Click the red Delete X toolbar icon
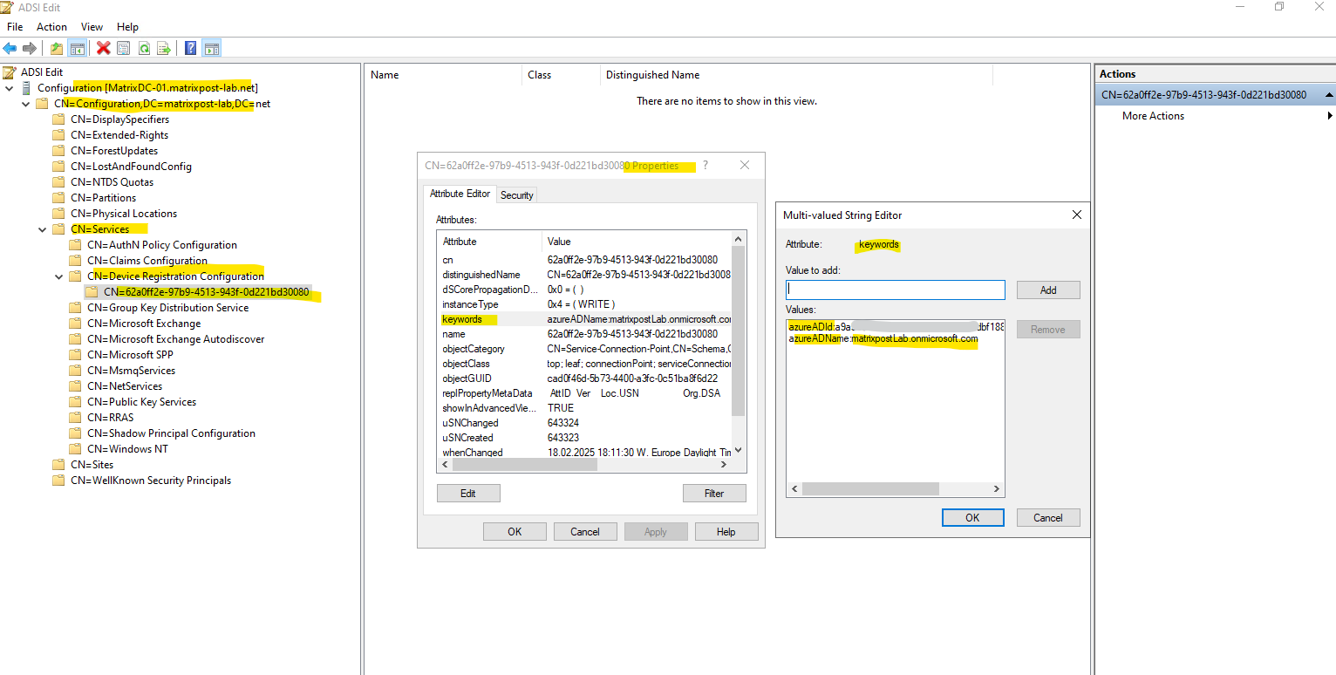The width and height of the screenshot is (1336, 675). [104, 48]
